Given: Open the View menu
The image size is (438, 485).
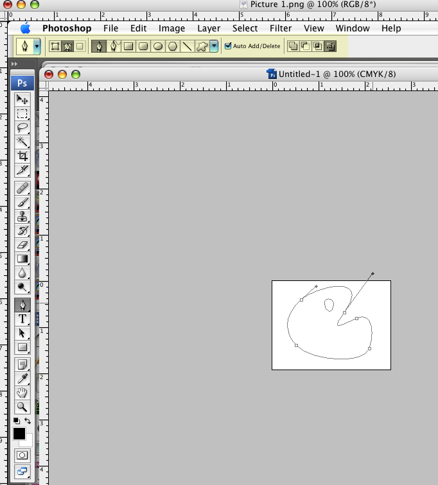Looking at the screenshot, I should click(x=314, y=28).
